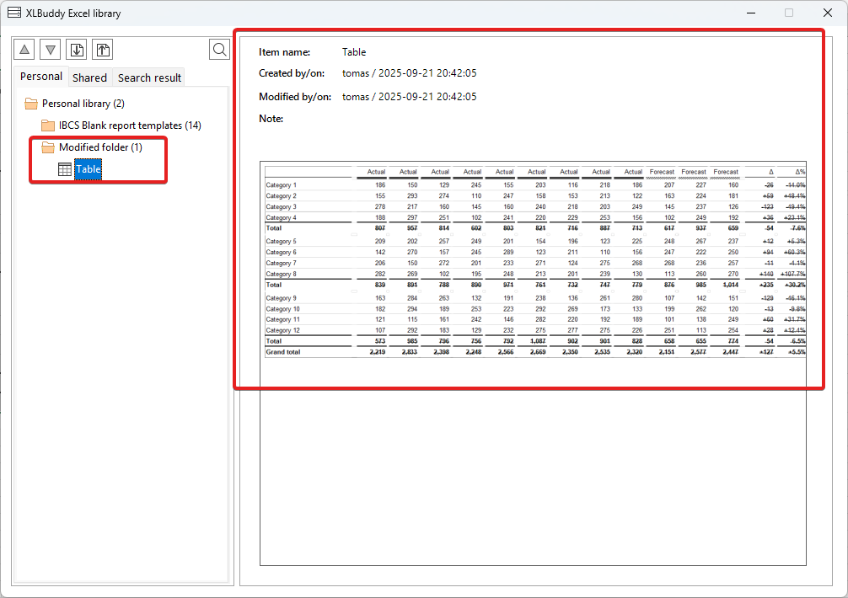Switch to the Personal tab
Viewport: 848px width, 598px height.
pyautogui.click(x=41, y=77)
